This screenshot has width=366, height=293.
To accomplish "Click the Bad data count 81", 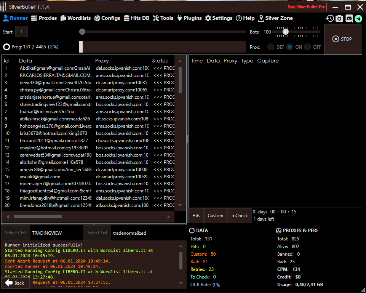I will click(x=205, y=262).
